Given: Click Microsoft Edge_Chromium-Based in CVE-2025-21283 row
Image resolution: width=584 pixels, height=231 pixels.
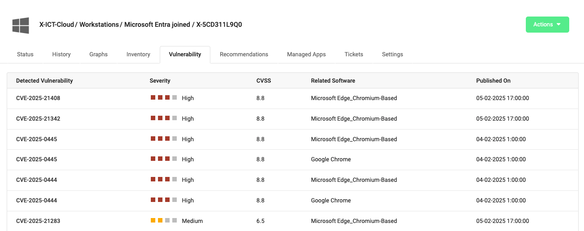Looking at the screenshot, I should click(x=354, y=221).
